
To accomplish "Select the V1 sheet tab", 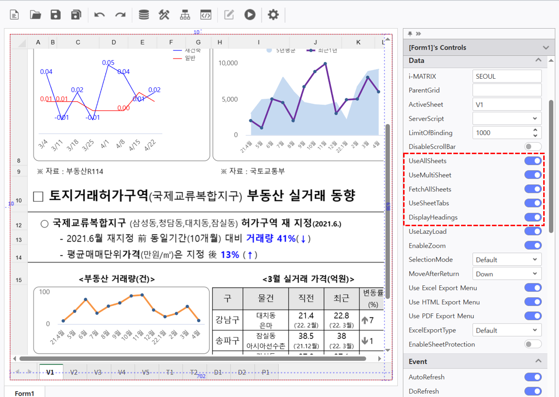I will [x=50, y=372].
